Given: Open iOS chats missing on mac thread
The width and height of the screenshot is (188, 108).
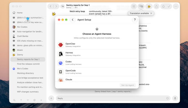Looking at the screenshot, I should click(28, 41).
